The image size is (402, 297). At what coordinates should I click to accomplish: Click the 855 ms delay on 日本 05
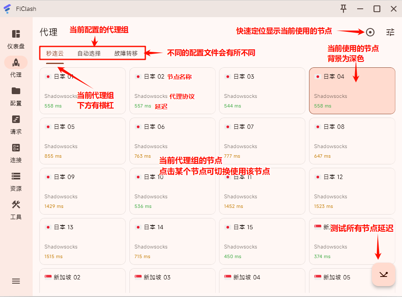(x=53, y=156)
